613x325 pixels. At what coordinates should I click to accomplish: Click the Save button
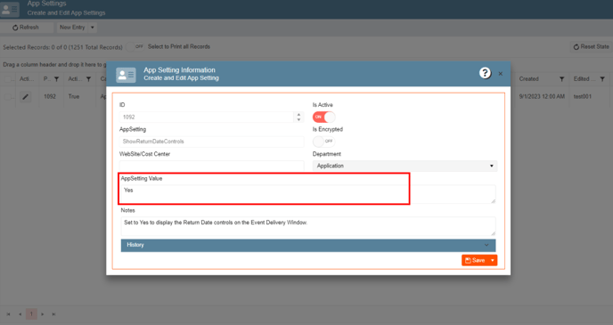(475, 260)
